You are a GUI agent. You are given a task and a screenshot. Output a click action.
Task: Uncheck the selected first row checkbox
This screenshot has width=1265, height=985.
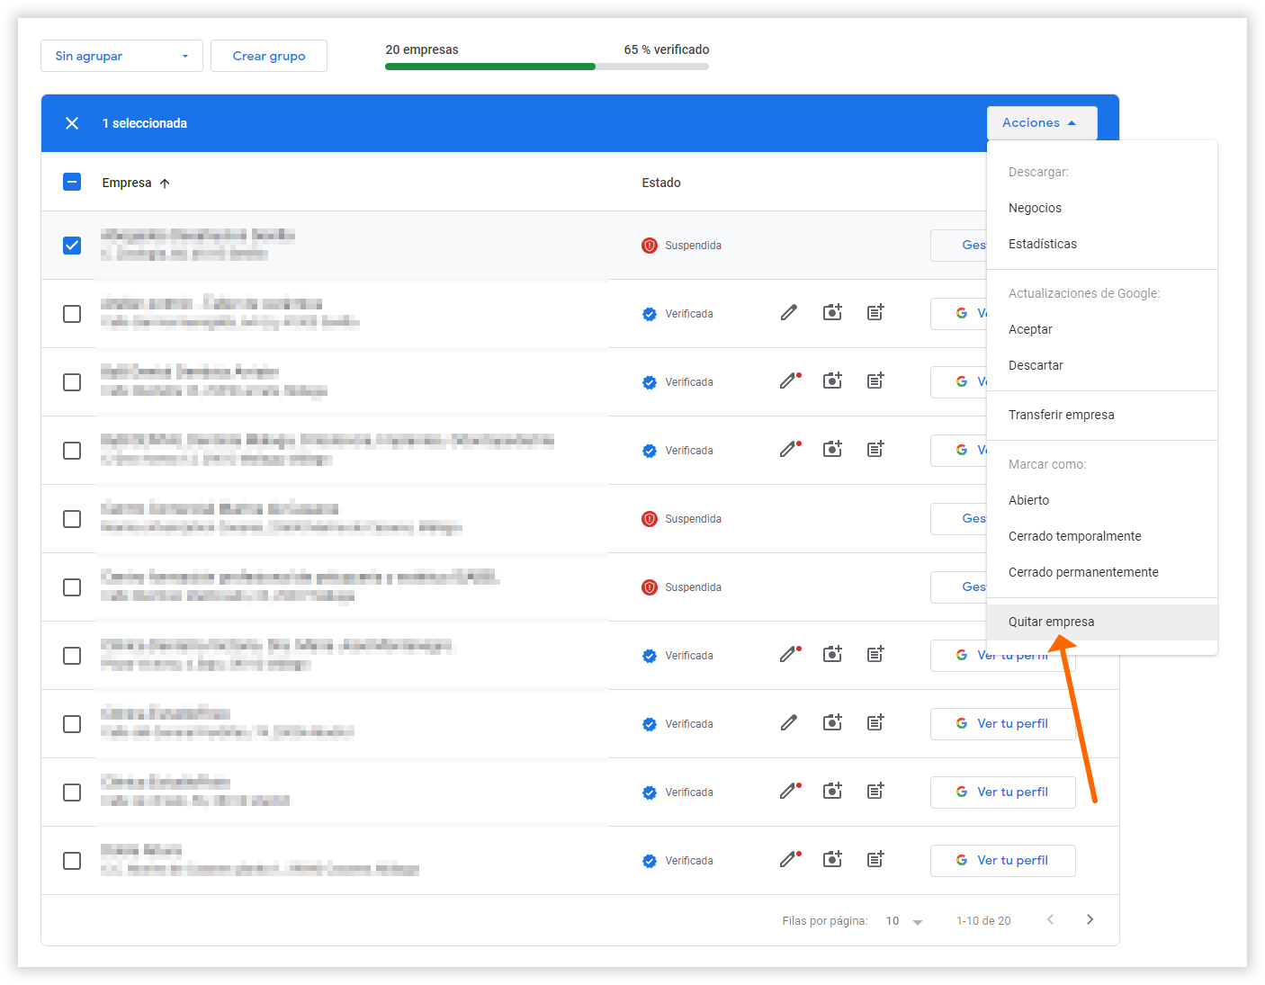(x=72, y=246)
